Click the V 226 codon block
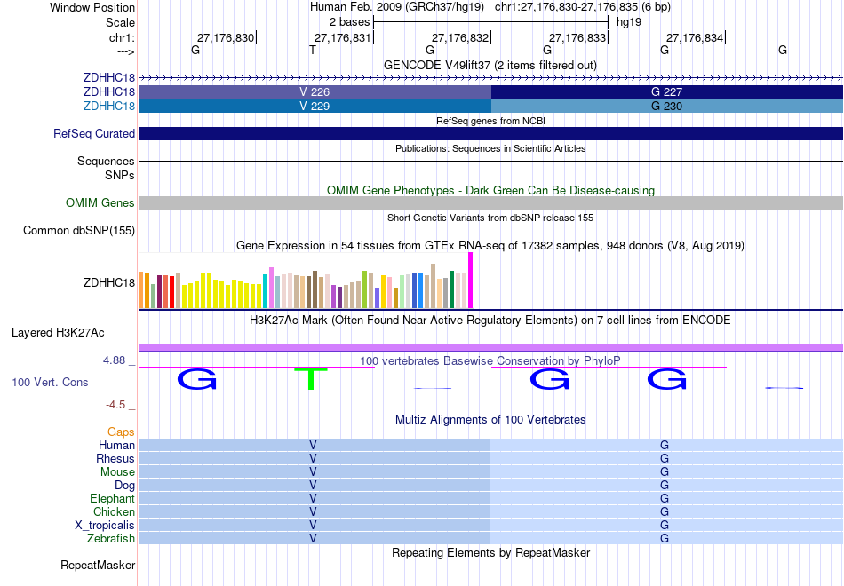Image resolution: width=844 pixels, height=586 pixels. pos(315,92)
